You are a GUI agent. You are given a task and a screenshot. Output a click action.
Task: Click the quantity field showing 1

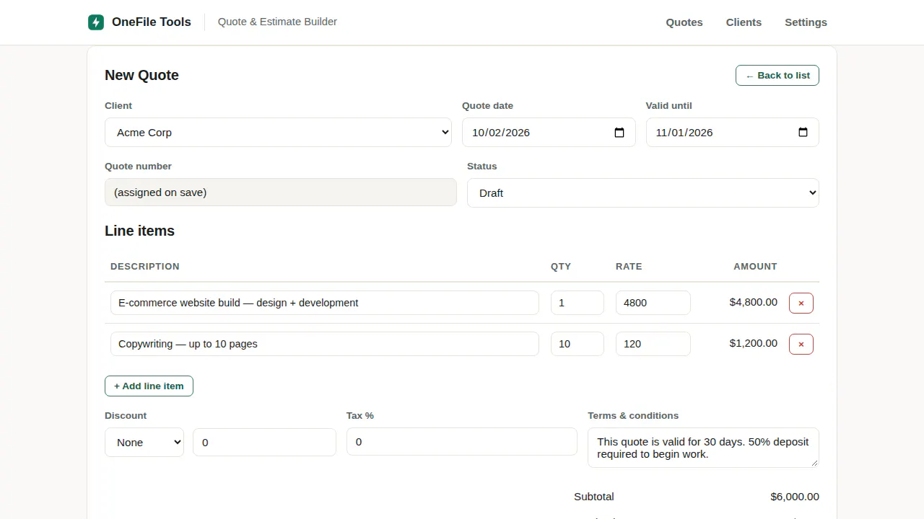(577, 303)
